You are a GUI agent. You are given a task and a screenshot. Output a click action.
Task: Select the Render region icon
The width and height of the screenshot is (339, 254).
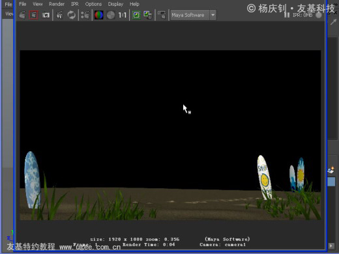pos(34,15)
